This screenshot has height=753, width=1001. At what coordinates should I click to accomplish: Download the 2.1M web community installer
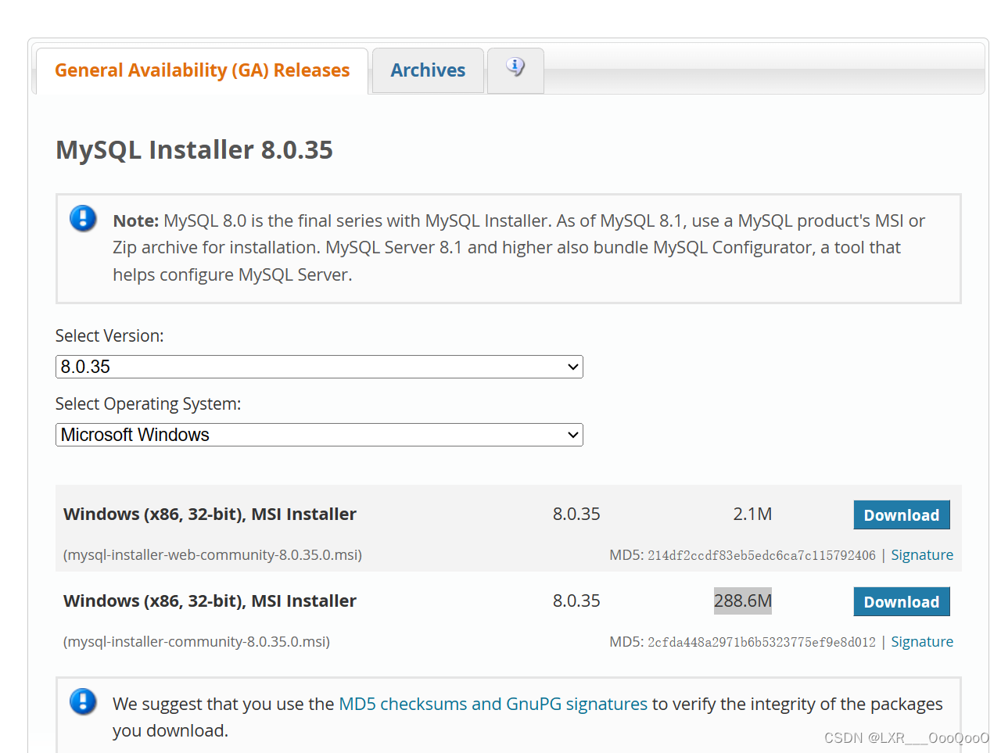coord(901,515)
